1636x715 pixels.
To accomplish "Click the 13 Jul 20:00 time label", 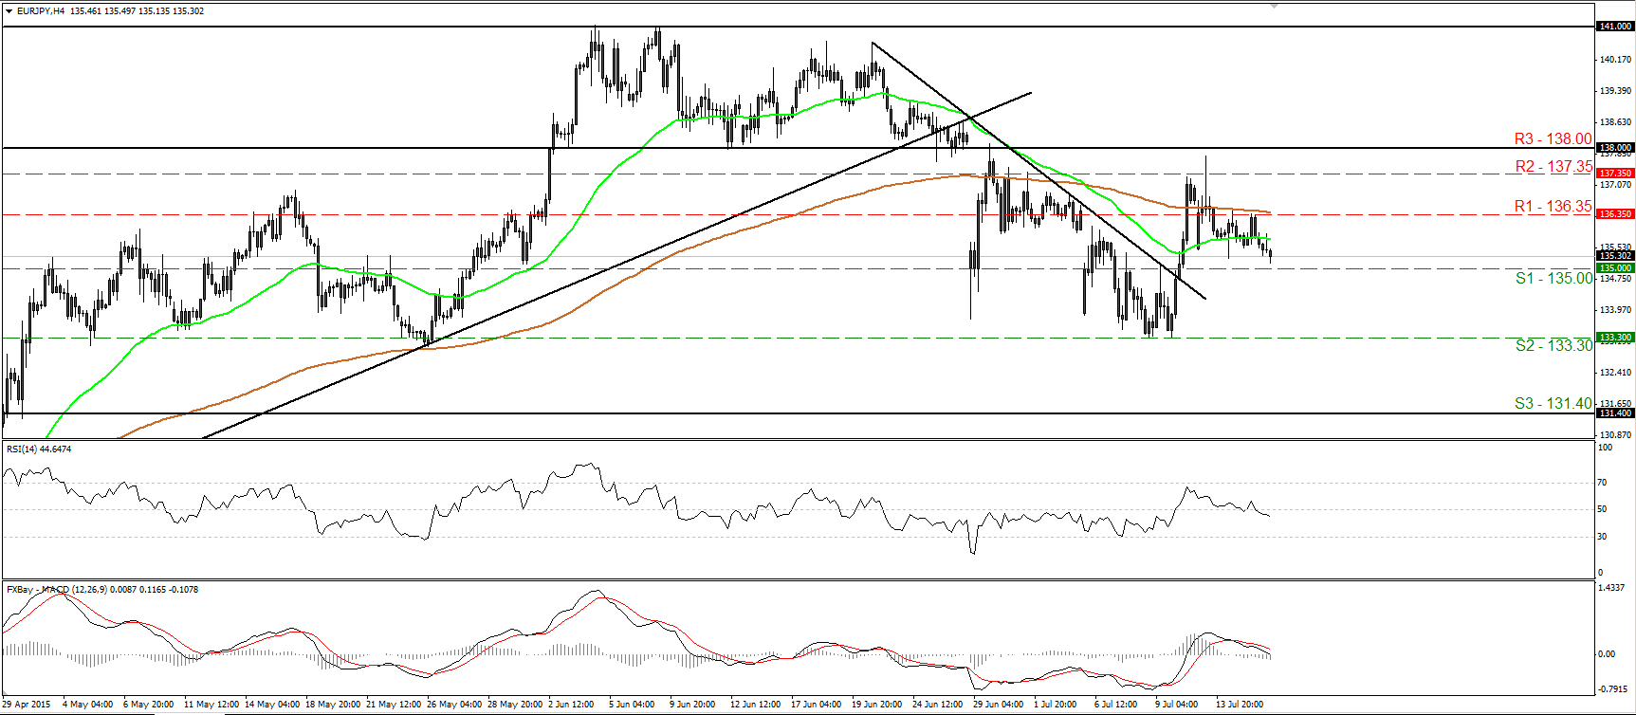I will [1240, 705].
